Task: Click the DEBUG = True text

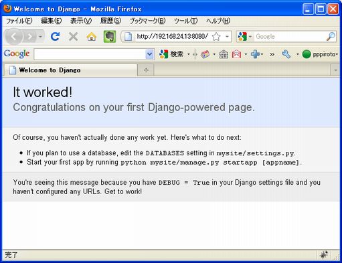Action: point(184,183)
